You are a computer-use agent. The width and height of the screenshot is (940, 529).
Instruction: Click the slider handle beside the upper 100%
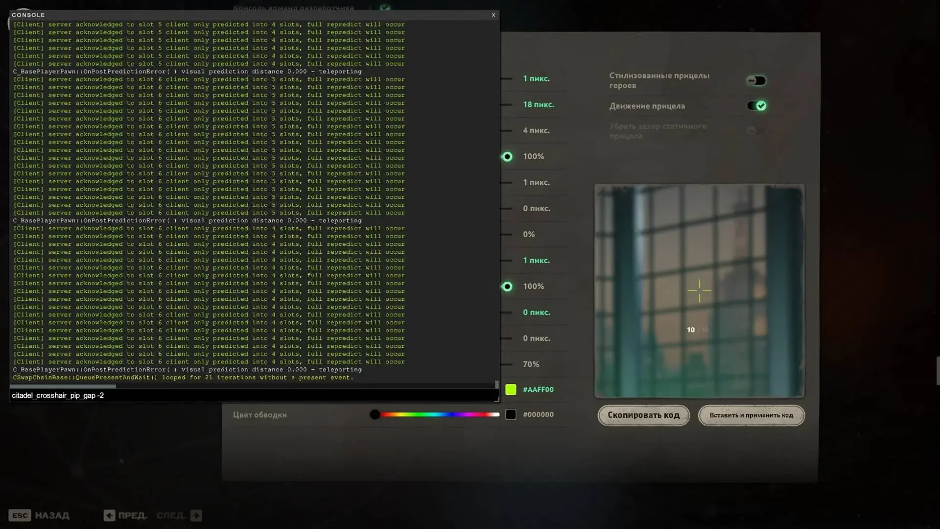click(x=507, y=157)
